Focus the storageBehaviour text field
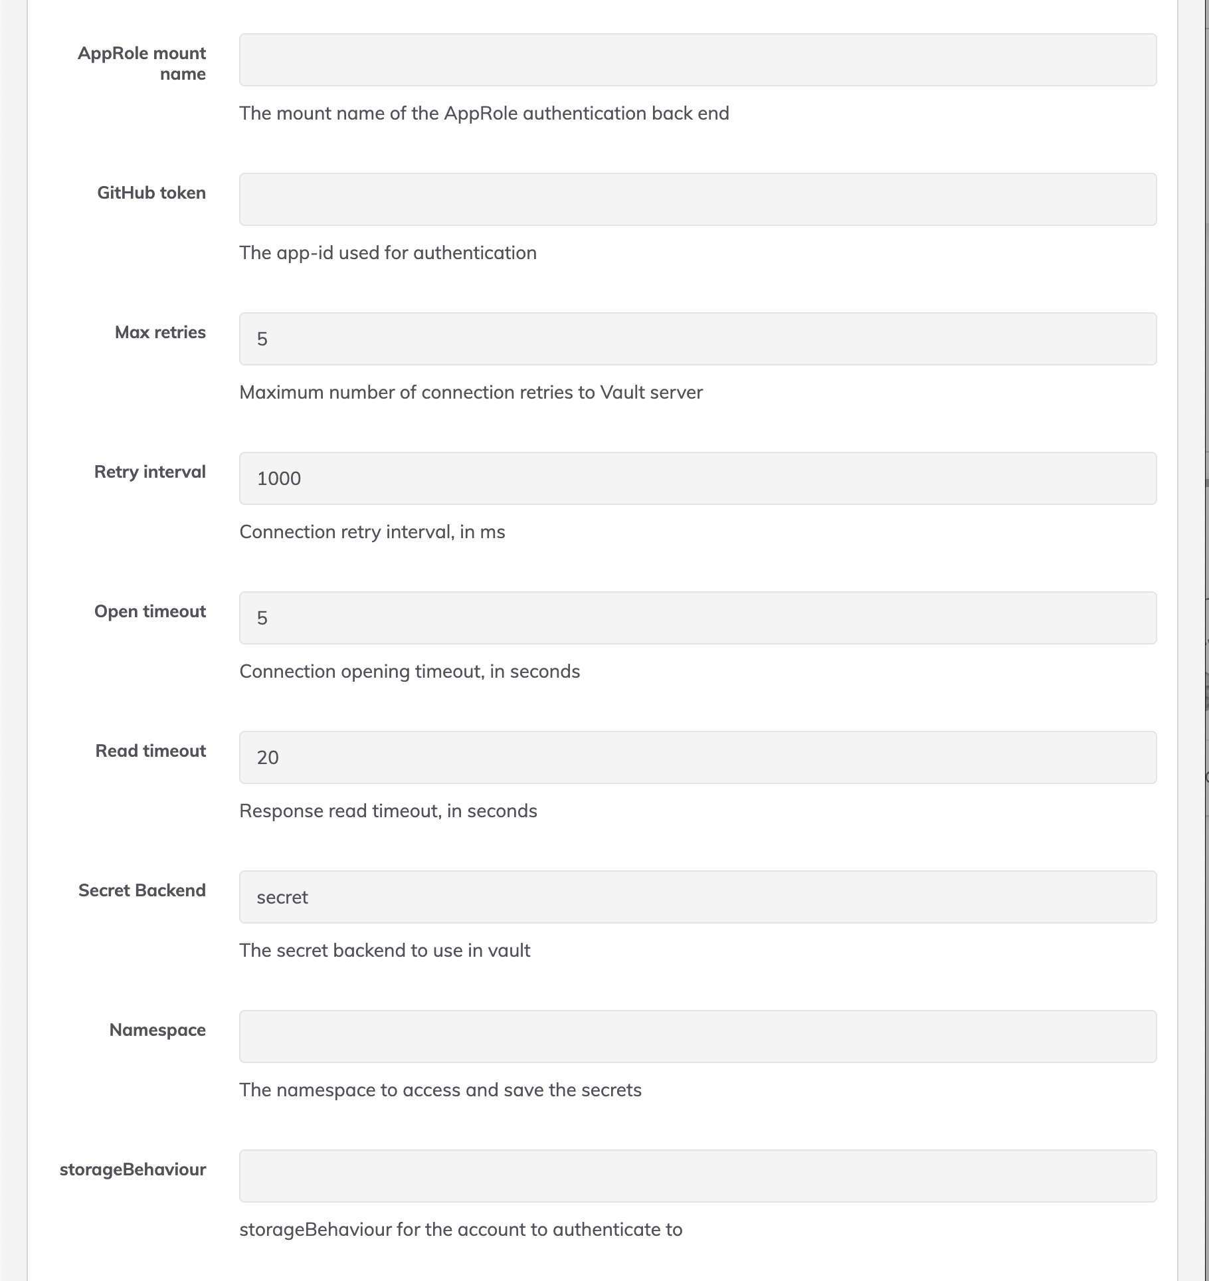The width and height of the screenshot is (1209, 1281). 697,1176
